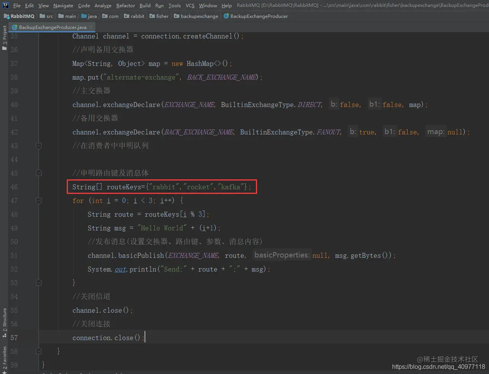Click the for keyword on line 47

pyautogui.click(x=78, y=201)
